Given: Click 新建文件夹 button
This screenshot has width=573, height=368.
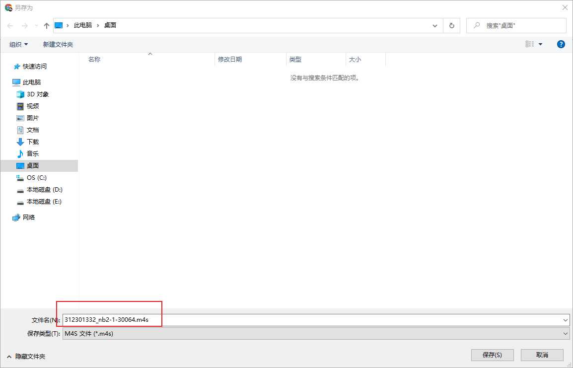Looking at the screenshot, I should 58,44.
